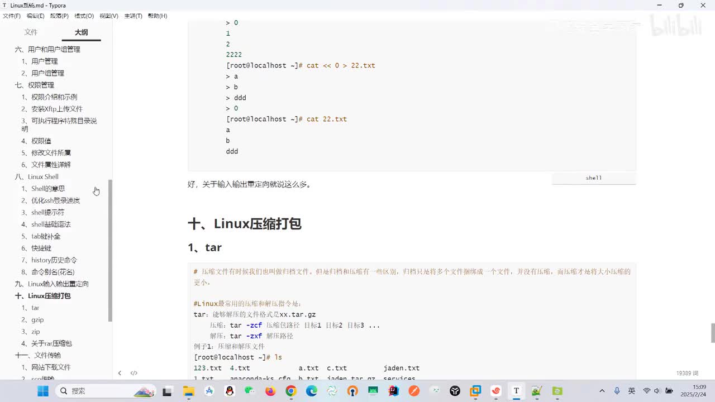
Task: Go to 2、用户组管理 outline entry
Action: pyautogui.click(x=43, y=73)
